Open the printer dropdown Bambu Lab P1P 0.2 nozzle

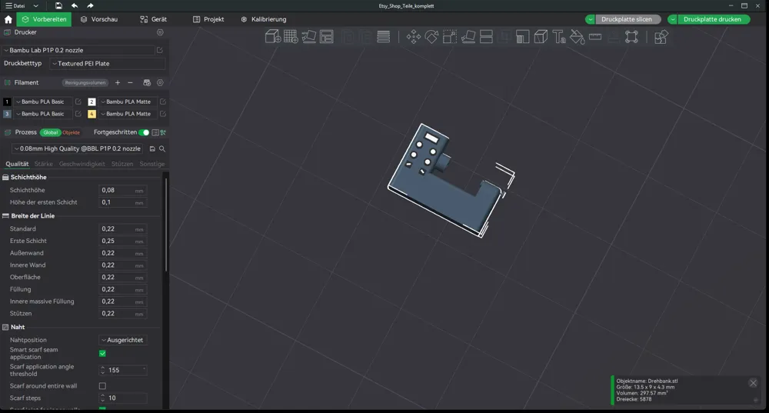coord(78,50)
